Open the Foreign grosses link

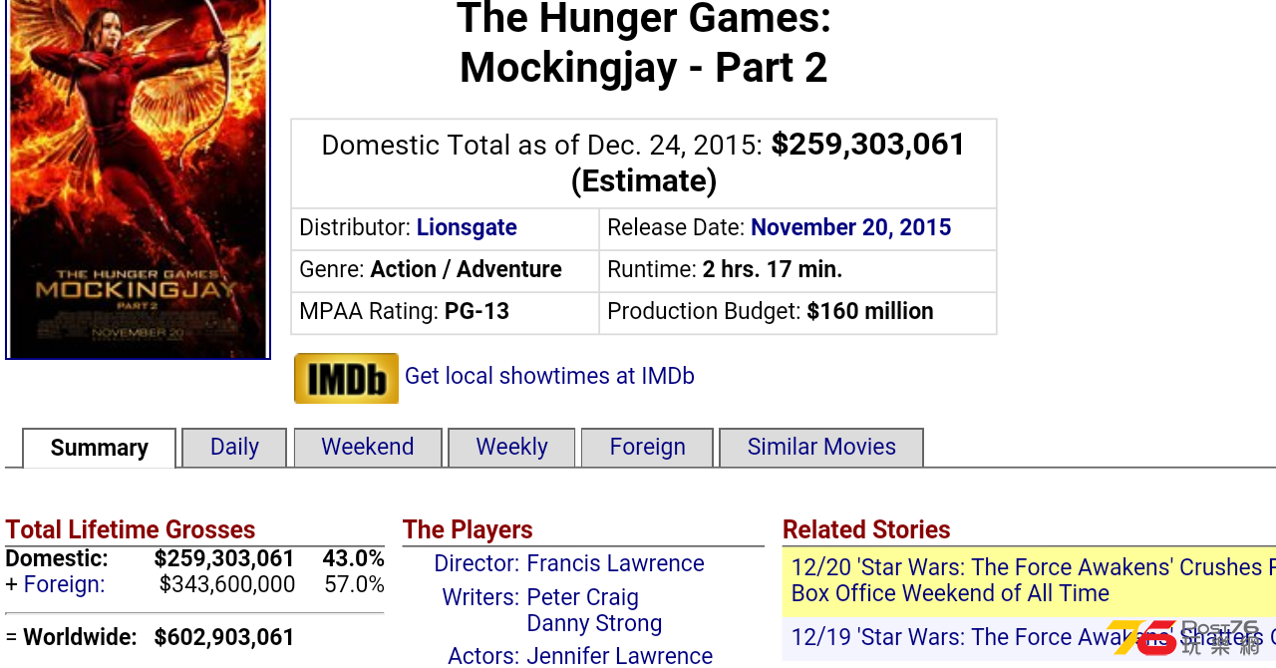click(64, 584)
